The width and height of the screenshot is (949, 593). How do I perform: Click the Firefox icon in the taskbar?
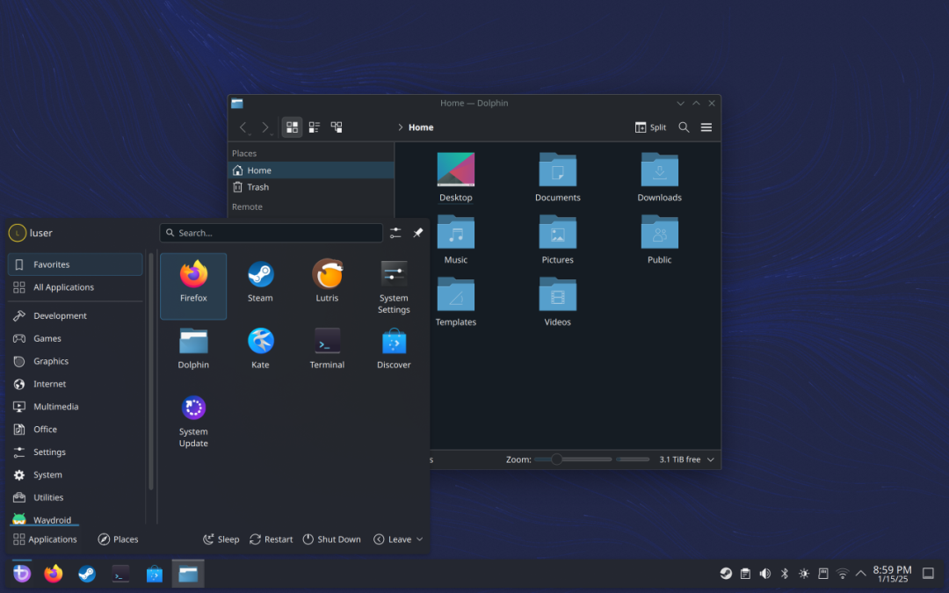pos(54,573)
